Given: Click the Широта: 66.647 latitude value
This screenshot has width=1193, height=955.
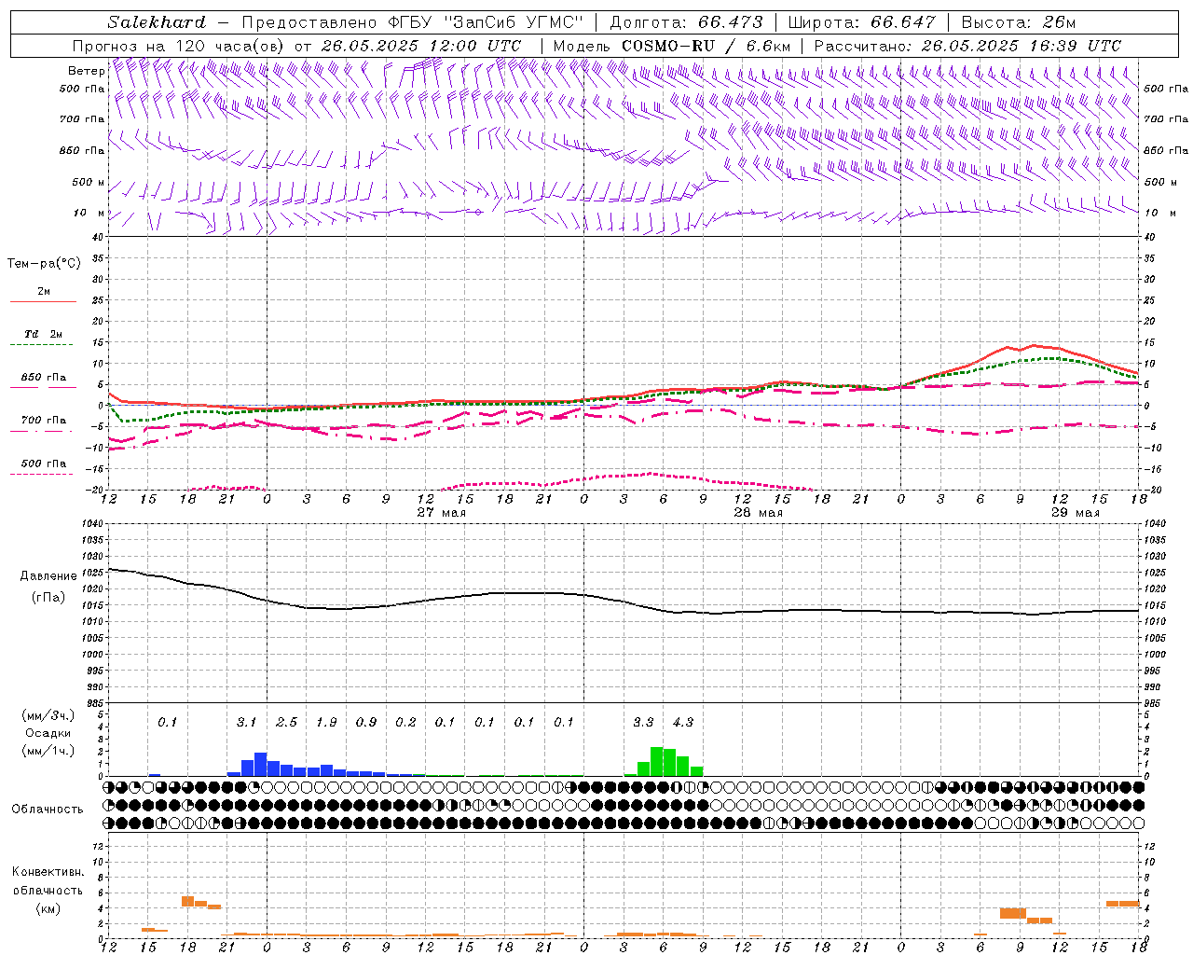Looking at the screenshot, I should [862, 22].
